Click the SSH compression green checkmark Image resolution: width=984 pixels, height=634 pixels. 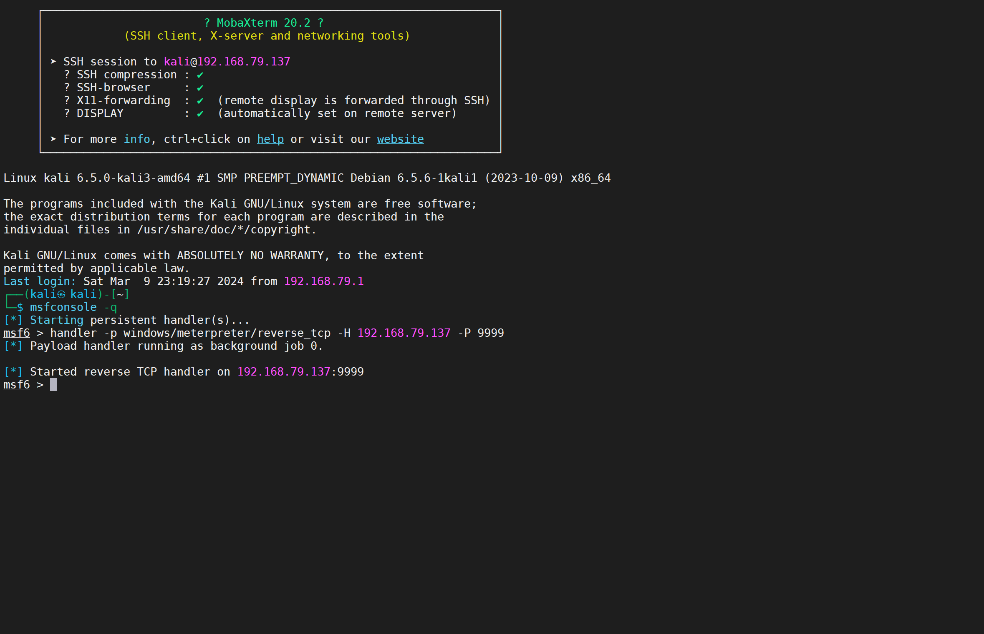[200, 75]
